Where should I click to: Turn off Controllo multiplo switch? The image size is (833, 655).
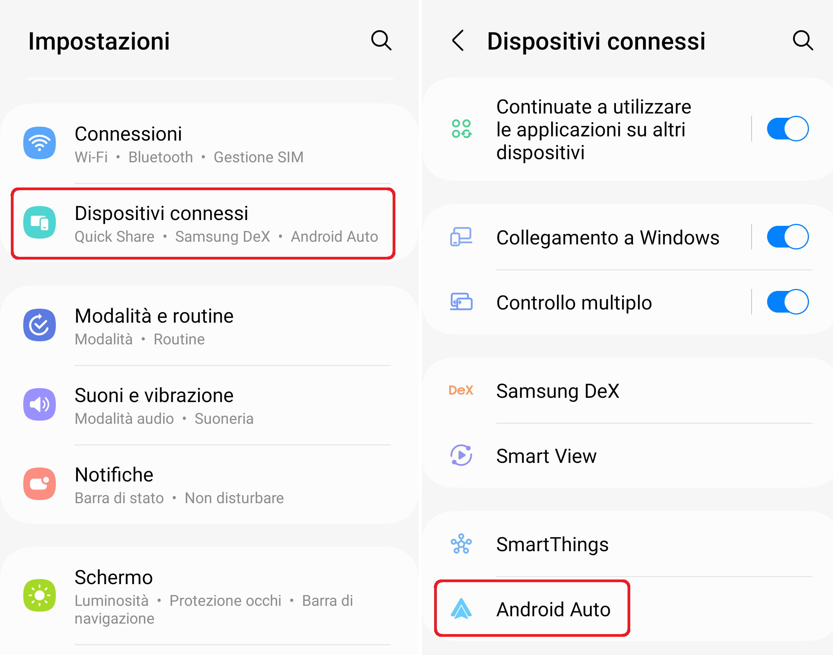point(787,302)
